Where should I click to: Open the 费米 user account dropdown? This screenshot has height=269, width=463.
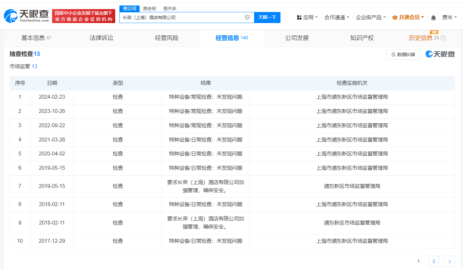click(449, 18)
